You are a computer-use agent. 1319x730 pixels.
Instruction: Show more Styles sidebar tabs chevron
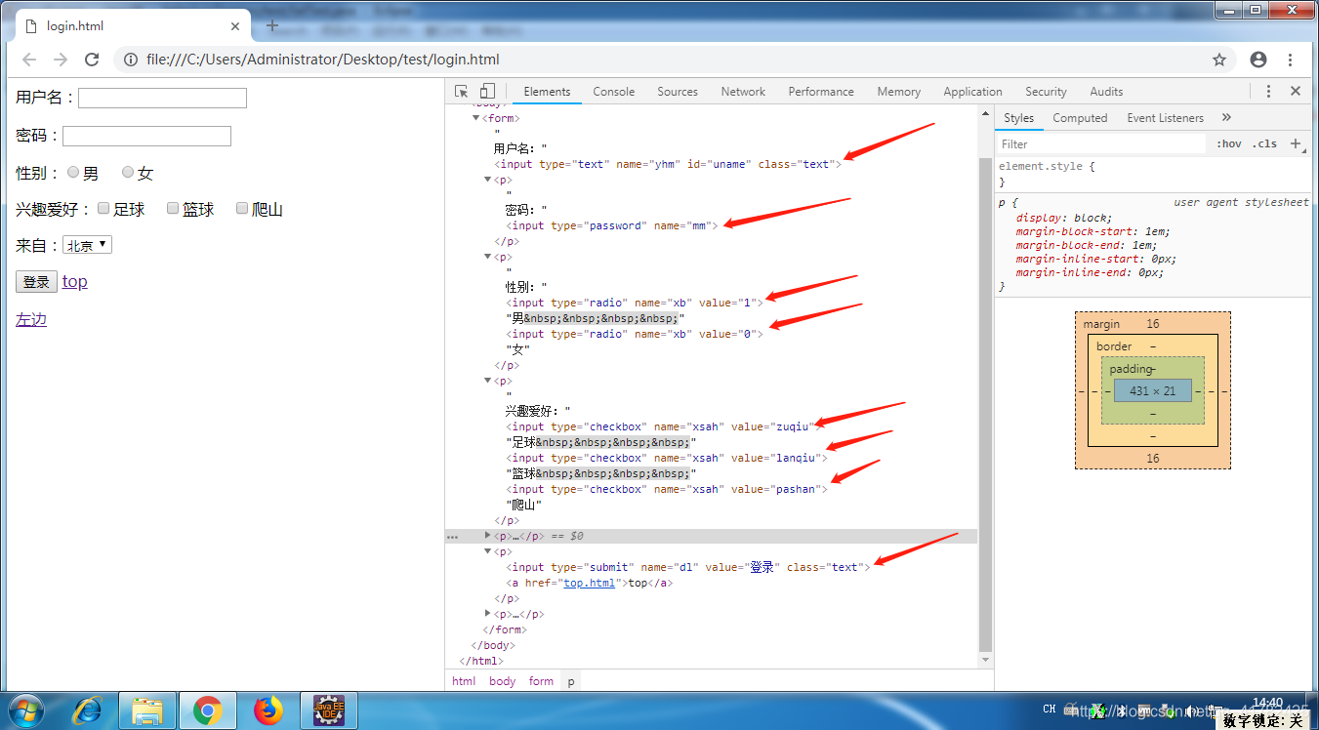[1227, 117]
